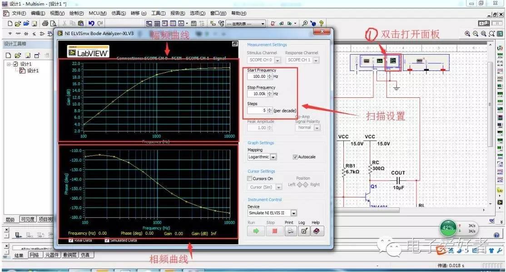Toggle the Real Data checkbox
The height and width of the screenshot is (272, 506).
[71, 240]
